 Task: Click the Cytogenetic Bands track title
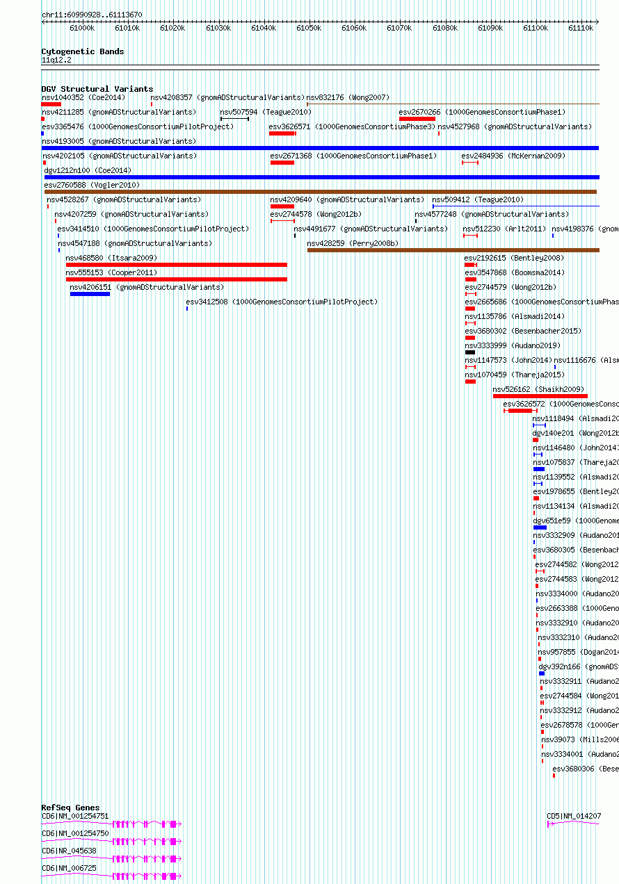point(83,51)
